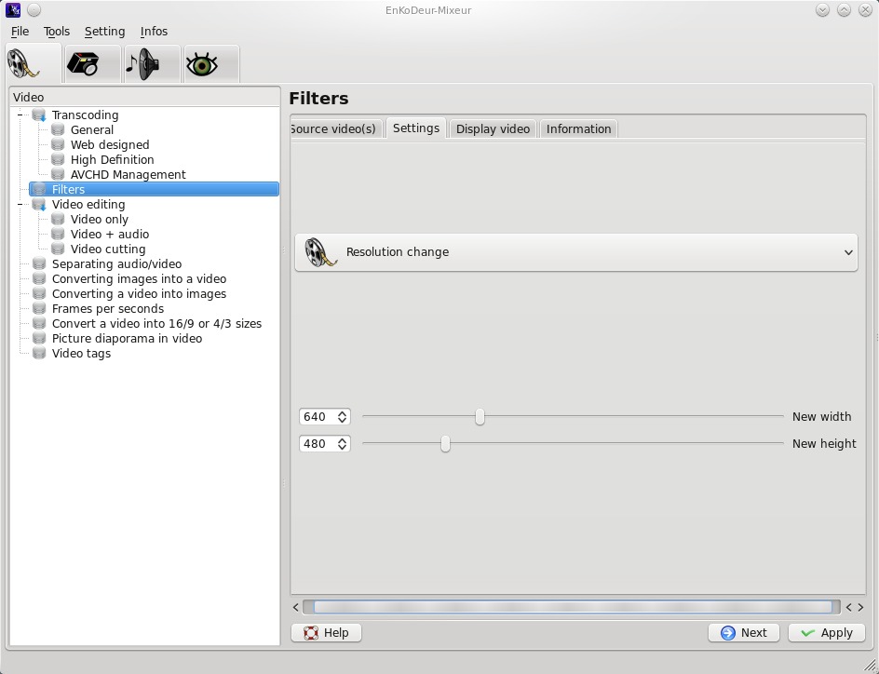879x674 pixels.
Task: Open the Audio speaker tab
Action: [x=152, y=64]
